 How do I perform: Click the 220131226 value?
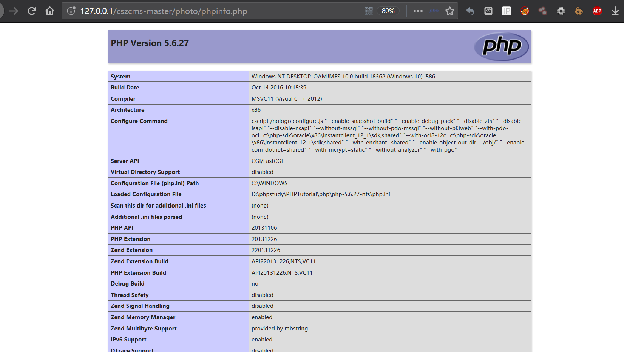(266, 250)
